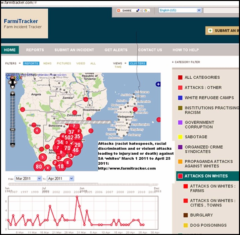The image size is (240, 235).
Task: Click the date range timeline slider
Action: pos(83,184)
